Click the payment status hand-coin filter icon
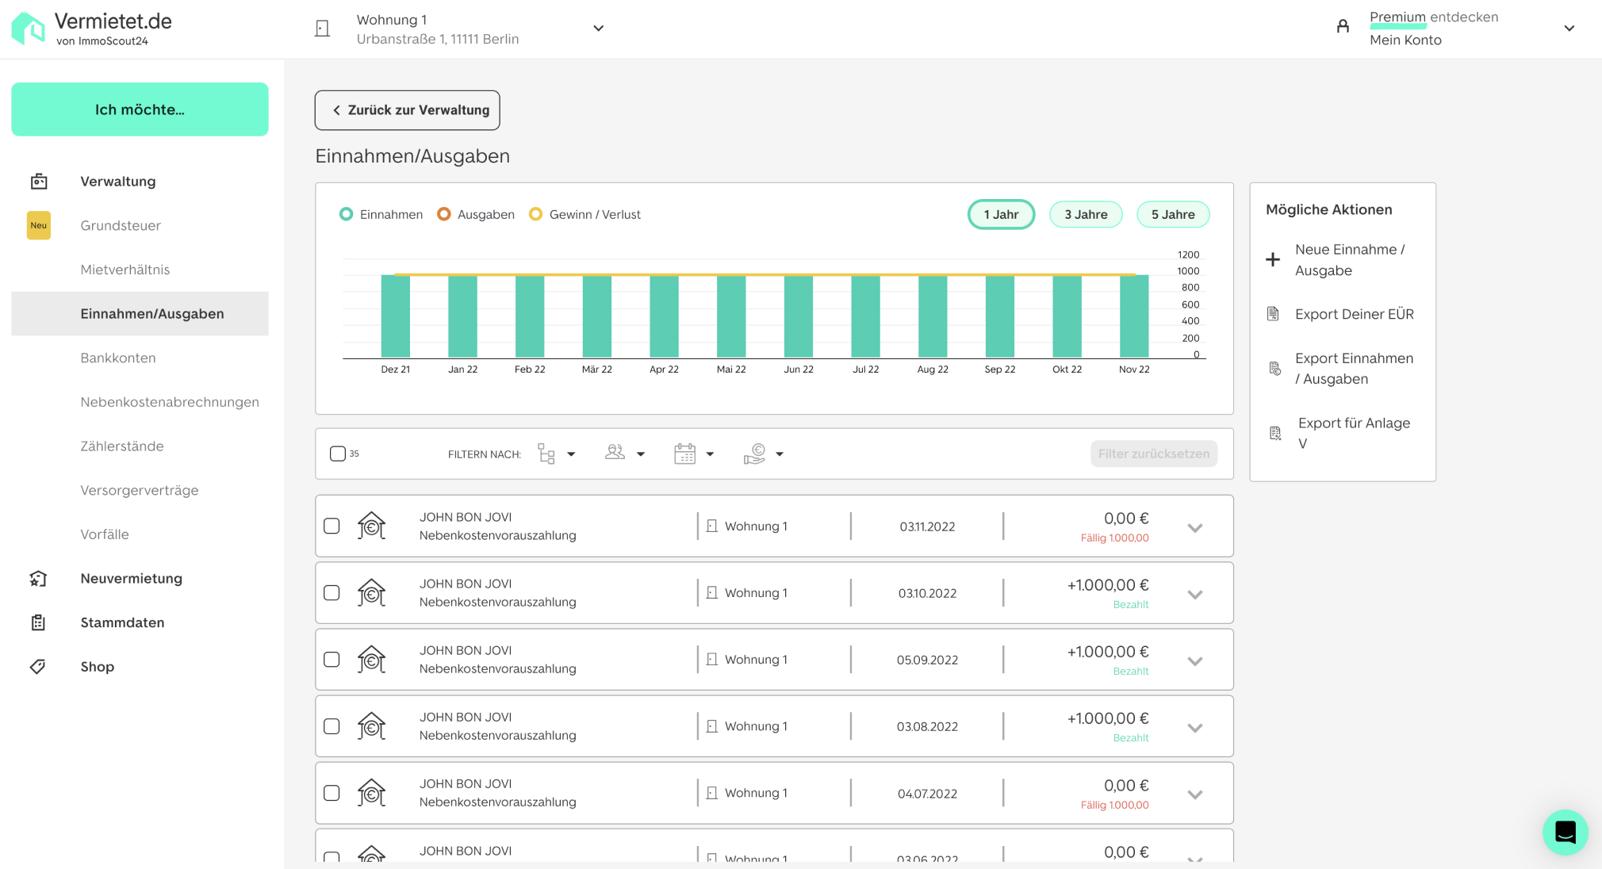The height and width of the screenshot is (869, 1602). (755, 454)
